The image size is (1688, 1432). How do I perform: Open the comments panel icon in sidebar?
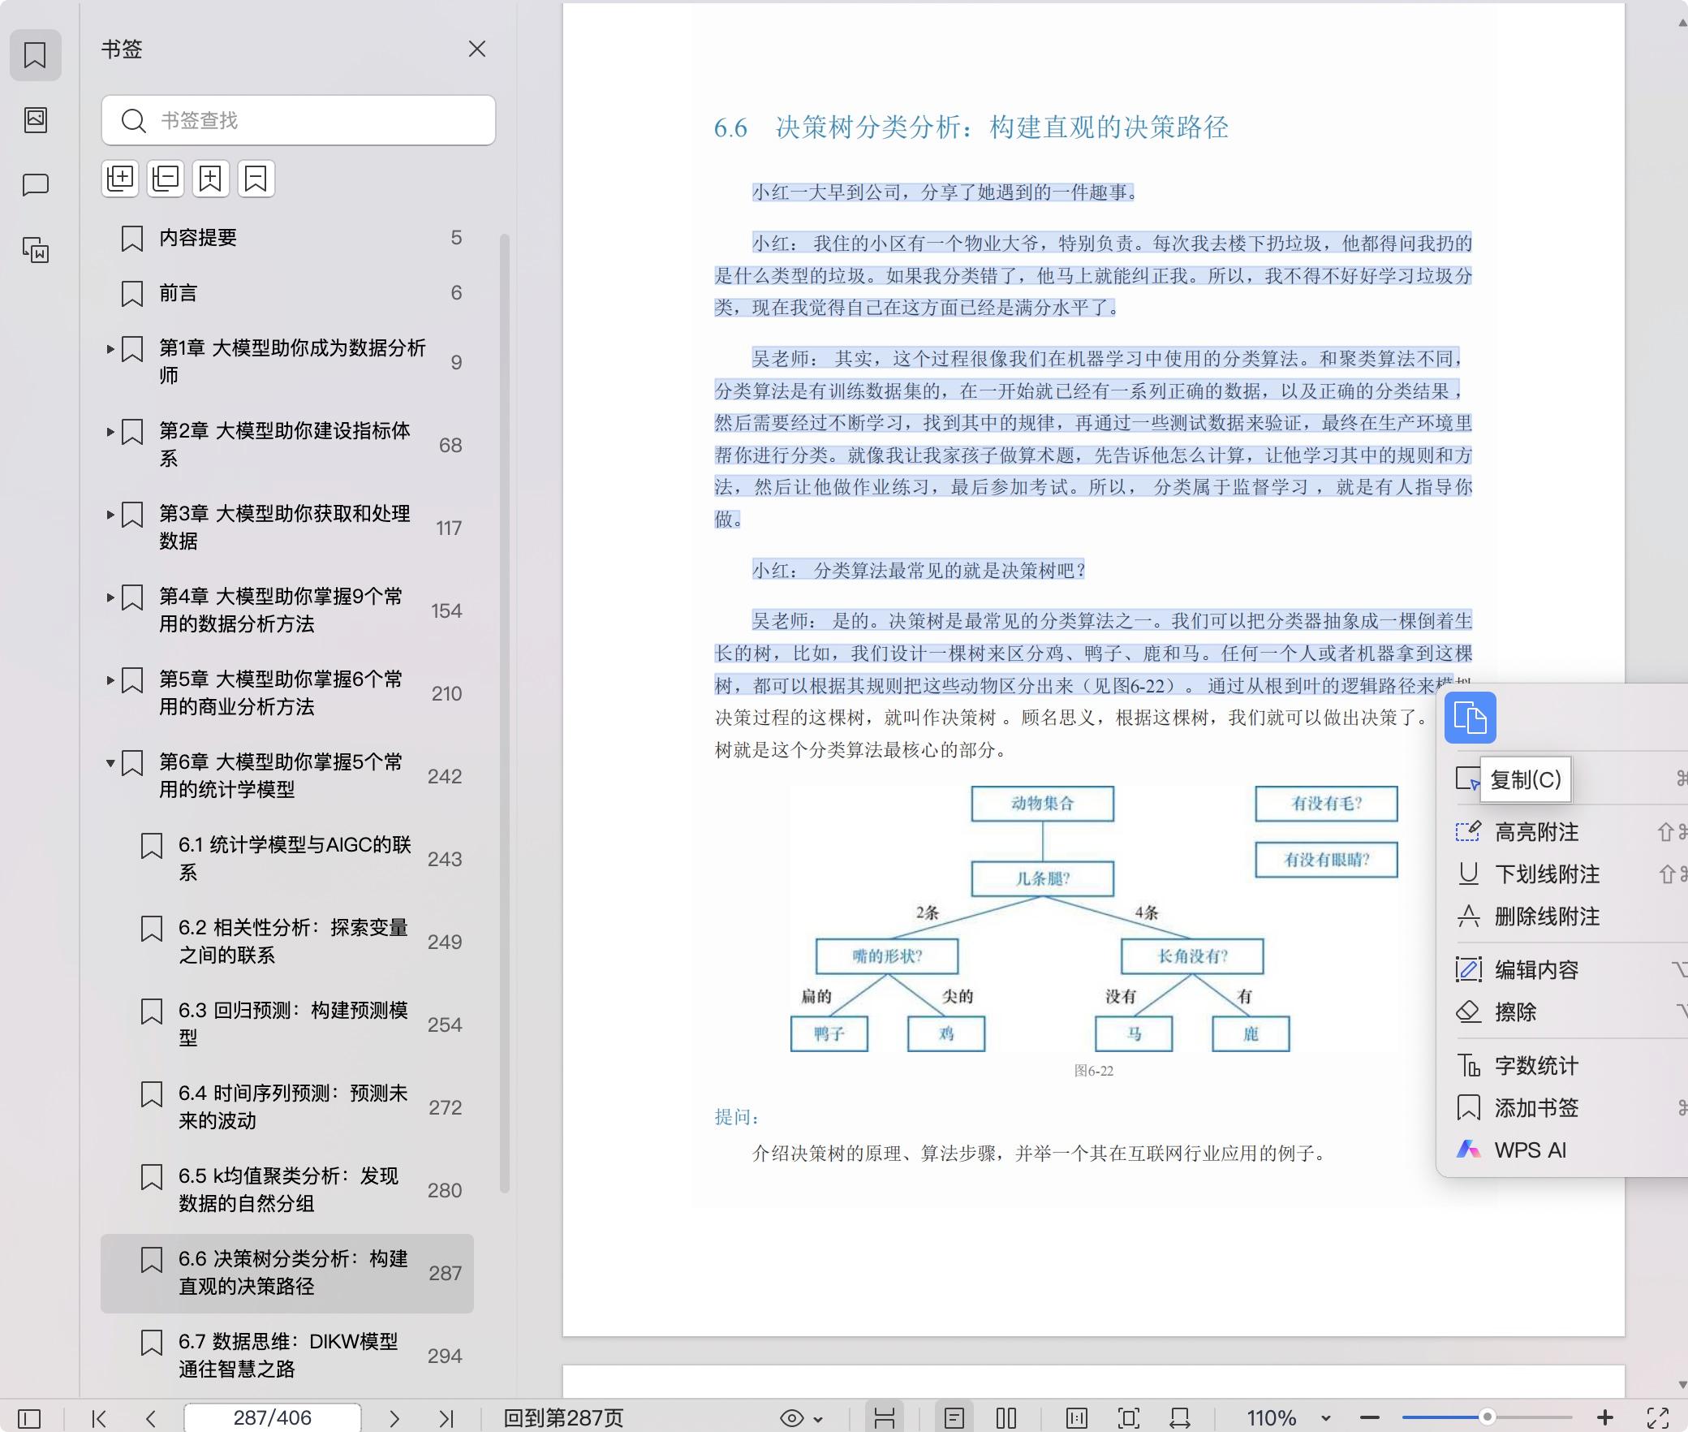click(35, 185)
